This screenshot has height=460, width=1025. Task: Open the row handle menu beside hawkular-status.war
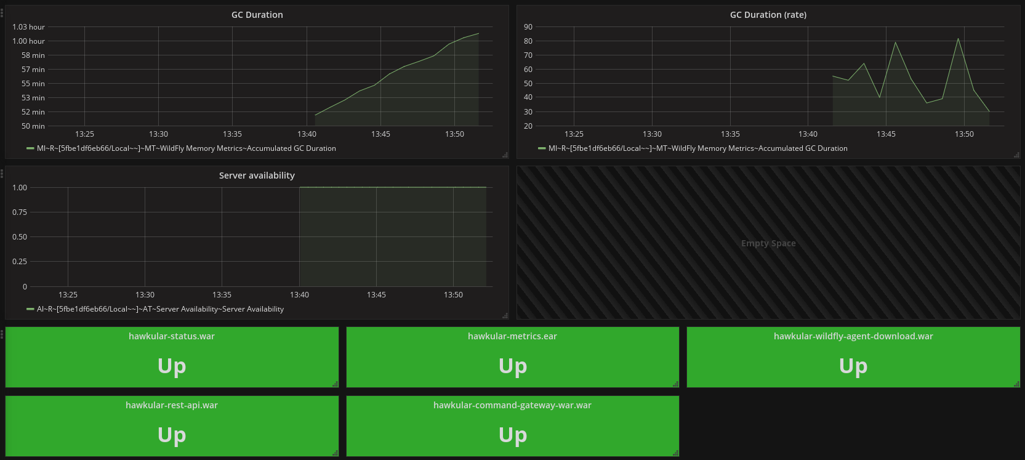[x=2, y=334]
